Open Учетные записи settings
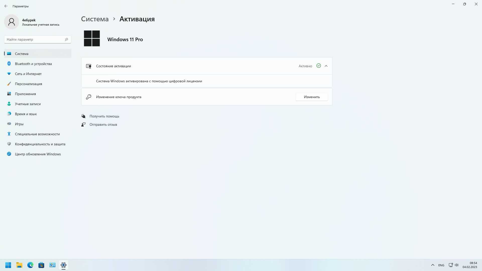Viewport: 482px width, 271px height. tap(38, 104)
